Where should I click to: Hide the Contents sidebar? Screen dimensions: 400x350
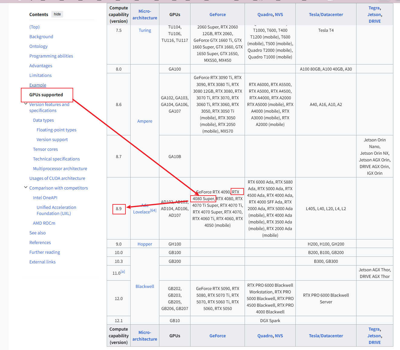click(57, 14)
